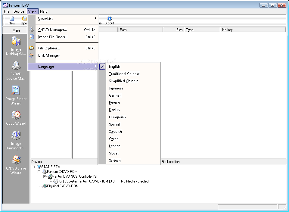Select the STATIE-ETAJ- computer icon
The height and width of the screenshot is (212, 289).
click(39, 167)
